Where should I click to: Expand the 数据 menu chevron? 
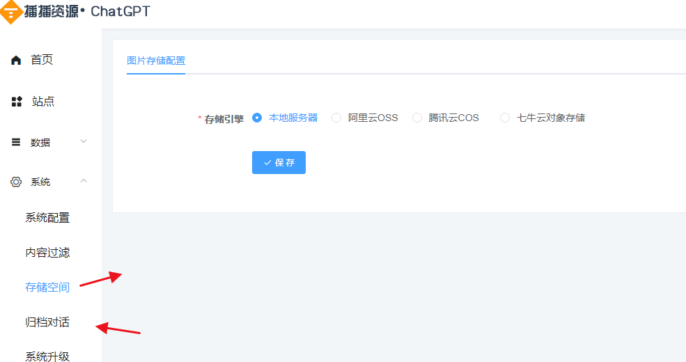coord(84,142)
